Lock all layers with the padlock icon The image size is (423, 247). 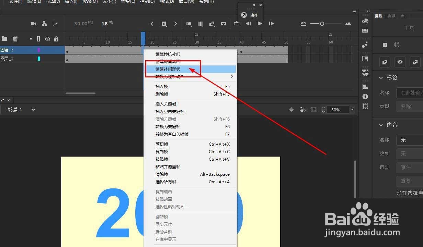point(56,39)
